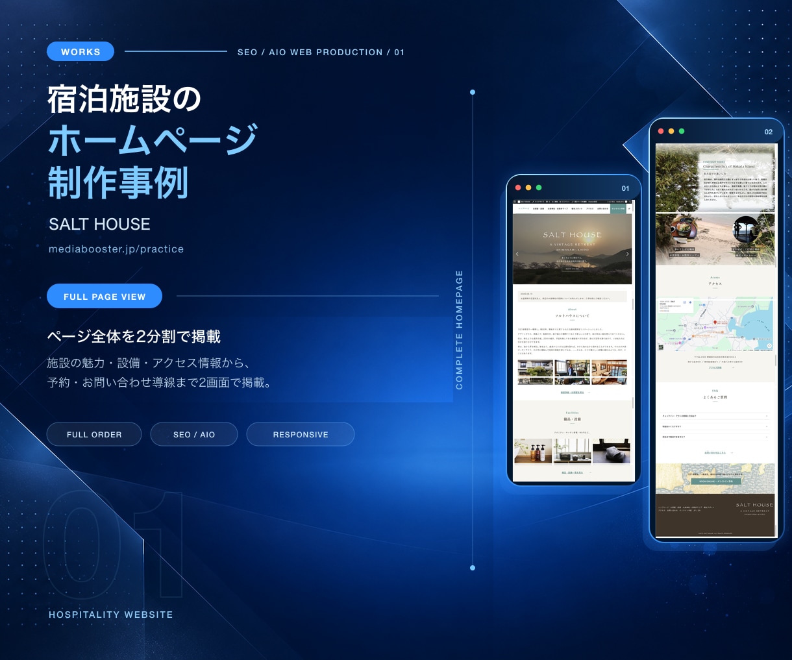Viewport: 792px width, 660px height.
Task: Click the 'SALT HOUSE' subtitle under the headline
Action: coord(99,224)
